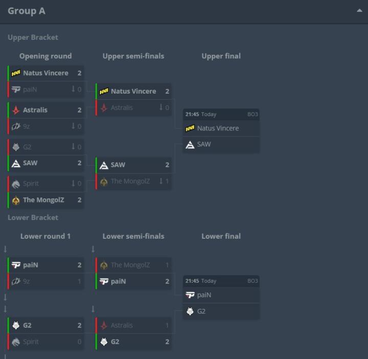
Task: Click paiN logo in Lower final match
Action: [190, 295]
